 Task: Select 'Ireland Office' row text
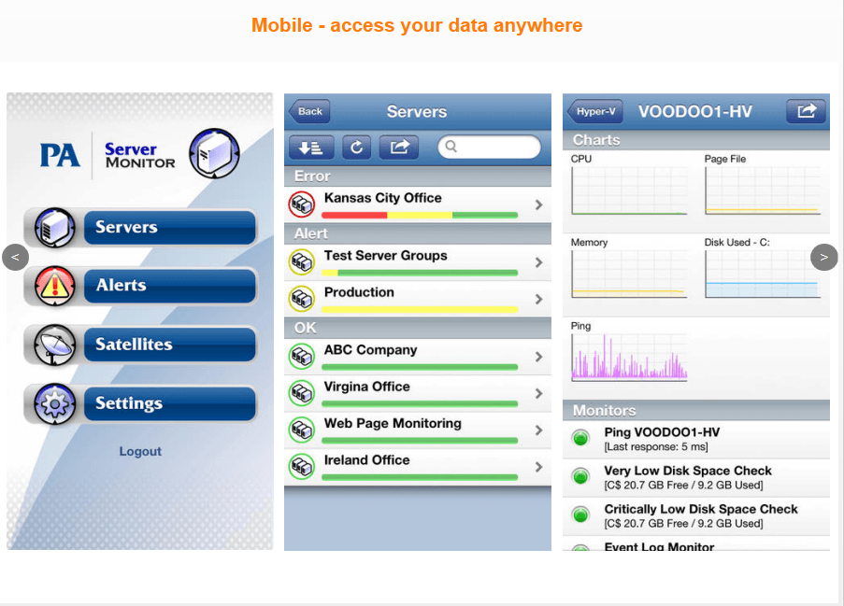pos(366,459)
